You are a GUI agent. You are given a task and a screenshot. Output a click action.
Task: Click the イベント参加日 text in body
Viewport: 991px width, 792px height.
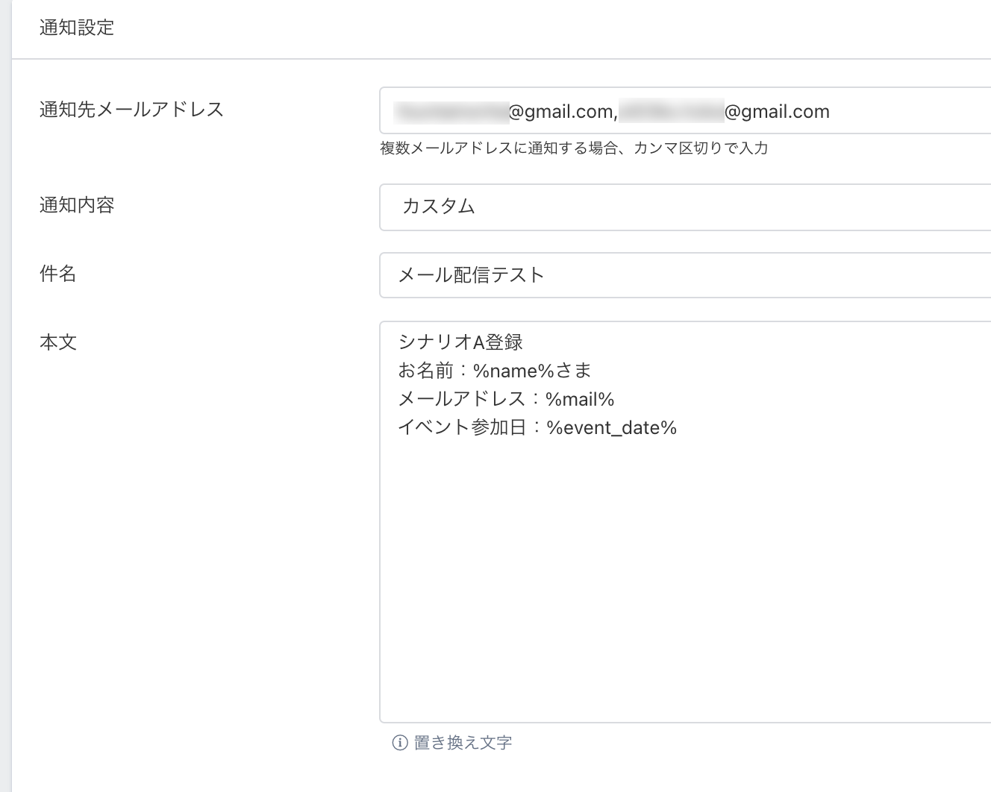(x=463, y=427)
